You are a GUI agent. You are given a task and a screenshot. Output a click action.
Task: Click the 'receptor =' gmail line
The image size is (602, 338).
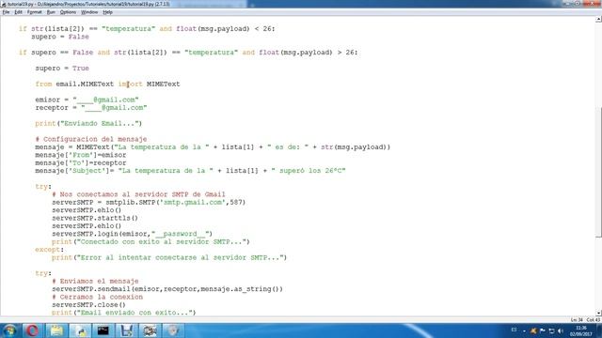pyautogui.click(x=91, y=108)
